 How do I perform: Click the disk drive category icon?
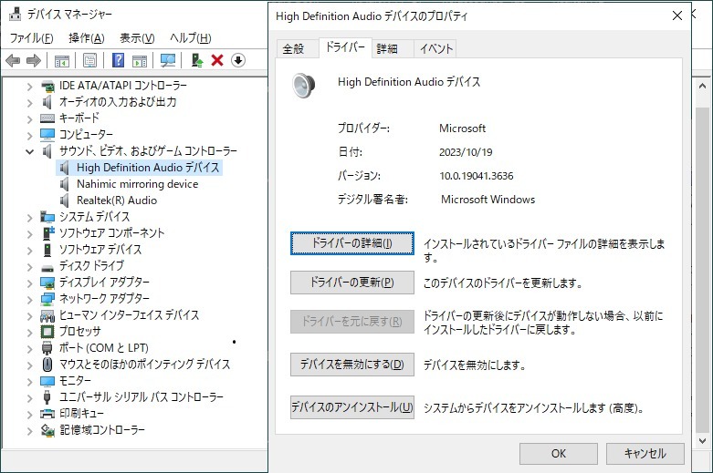[47, 268]
